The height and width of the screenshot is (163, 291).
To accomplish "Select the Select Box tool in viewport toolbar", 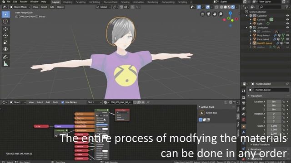I will [5, 14].
